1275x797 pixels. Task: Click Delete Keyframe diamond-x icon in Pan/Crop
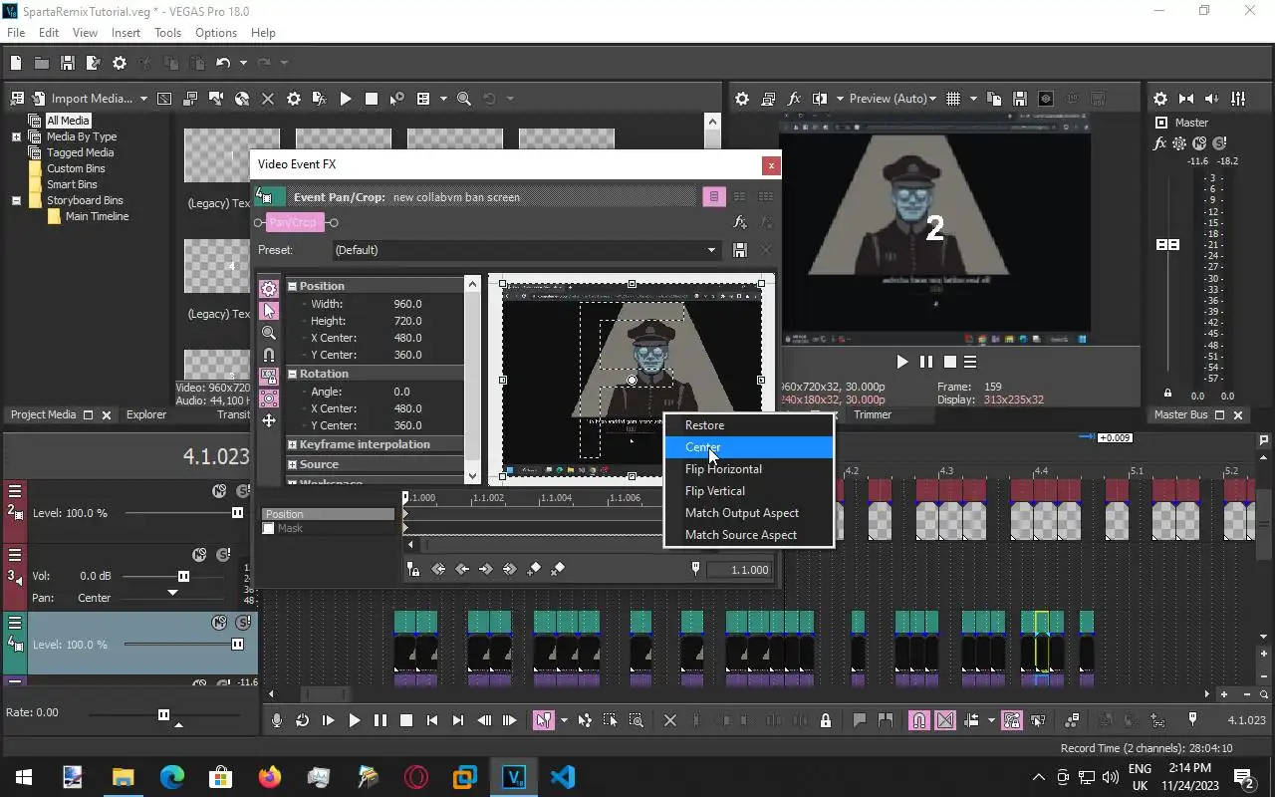coord(558,569)
